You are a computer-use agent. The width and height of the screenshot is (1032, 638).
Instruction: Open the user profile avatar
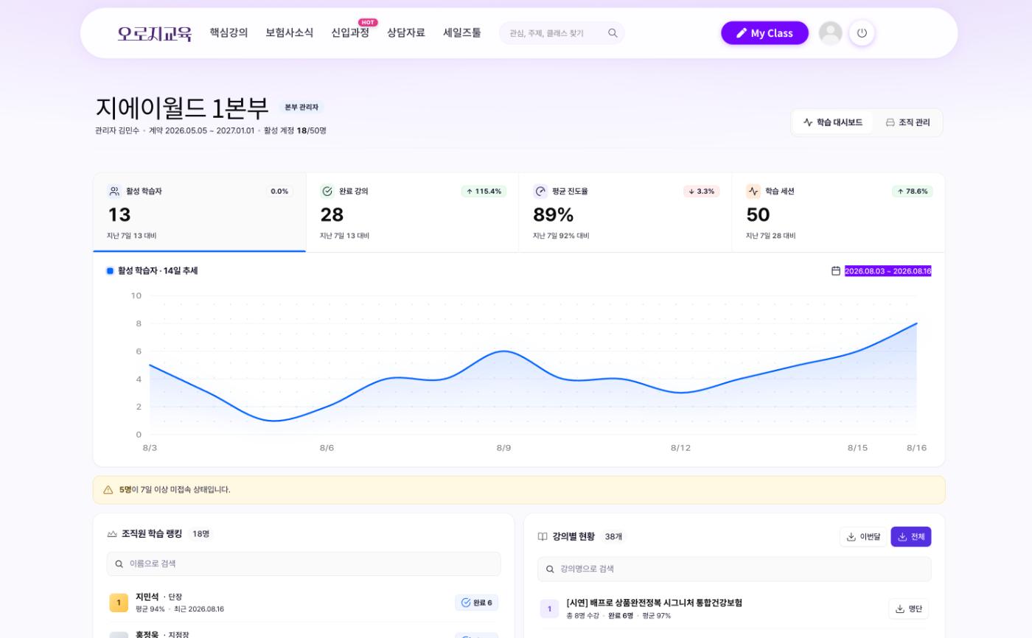(x=831, y=33)
